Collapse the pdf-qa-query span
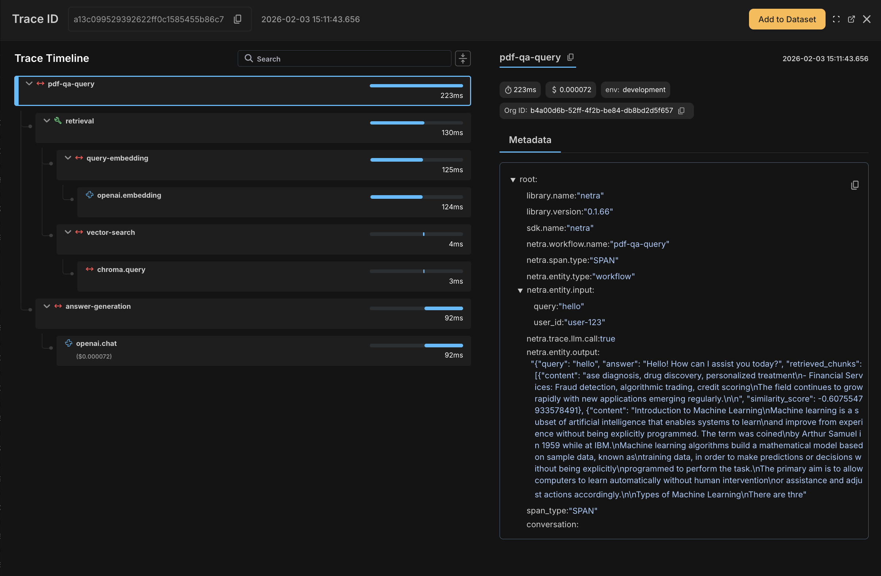Screen dimensions: 881x576 29,83
